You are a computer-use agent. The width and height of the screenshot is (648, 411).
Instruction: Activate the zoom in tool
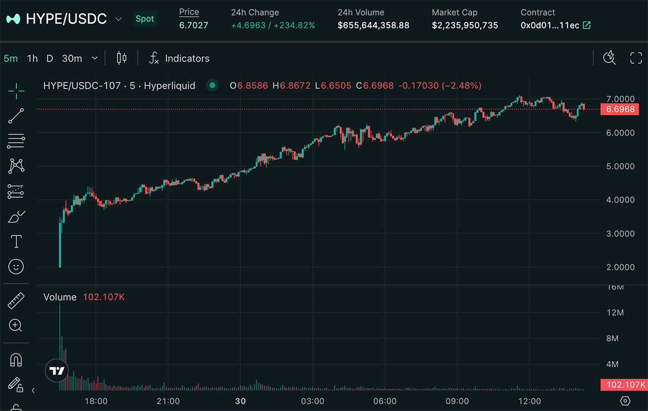[x=16, y=325]
